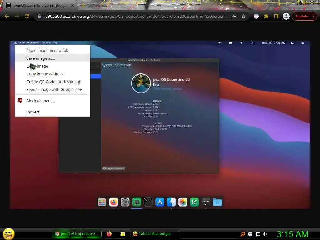Viewport: 320px width, 240px height.
Task: Click Photos flower icon in dock
Action: (182, 202)
